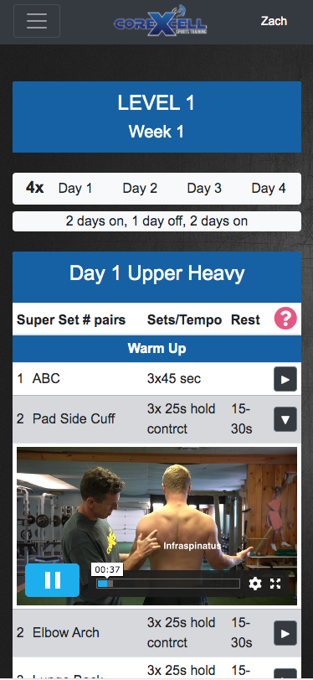Play the ABC exercise video
The image size is (313, 680).
click(x=285, y=379)
